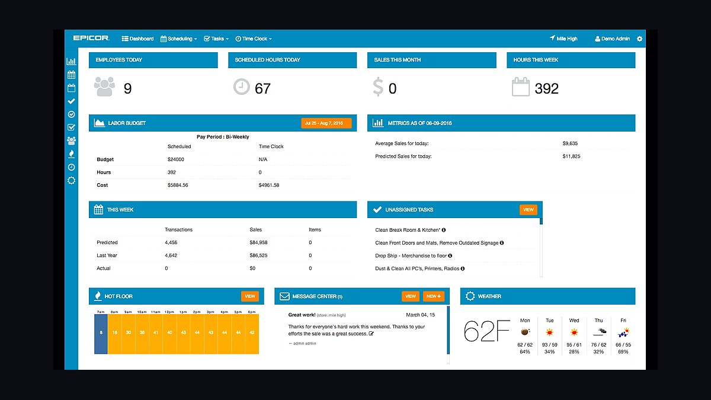Click View button in Unassigned Tasks
711x400 pixels.
528,210
